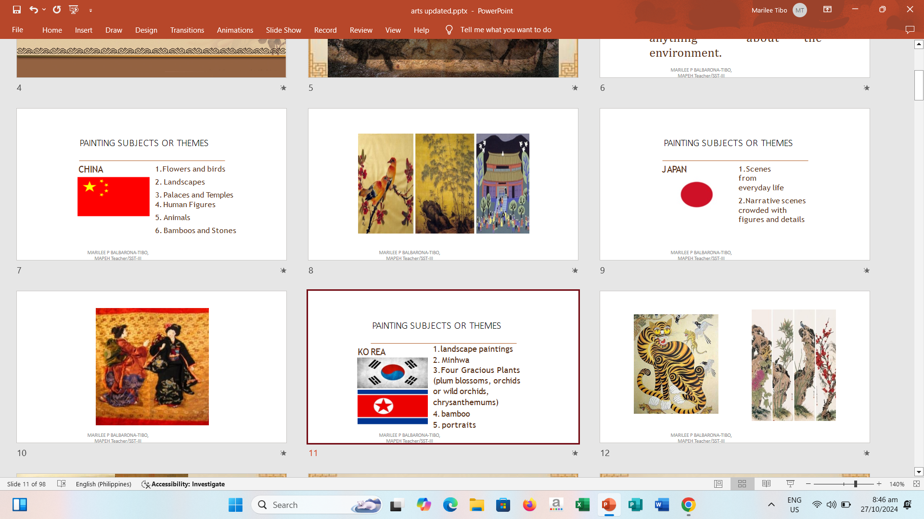Open Microsoft Edge from taskbar

[x=450, y=505]
